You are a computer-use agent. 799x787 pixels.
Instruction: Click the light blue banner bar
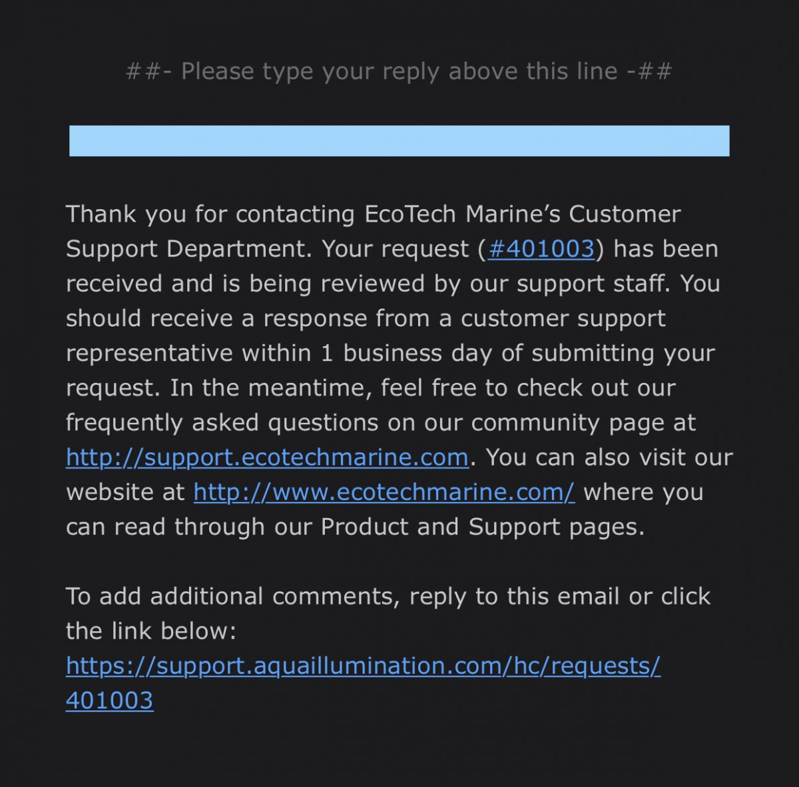click(x=400, y=141)
